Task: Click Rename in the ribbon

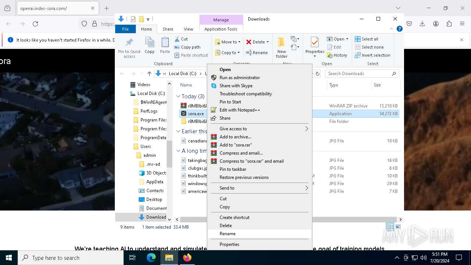Action: tap(257, 53)
